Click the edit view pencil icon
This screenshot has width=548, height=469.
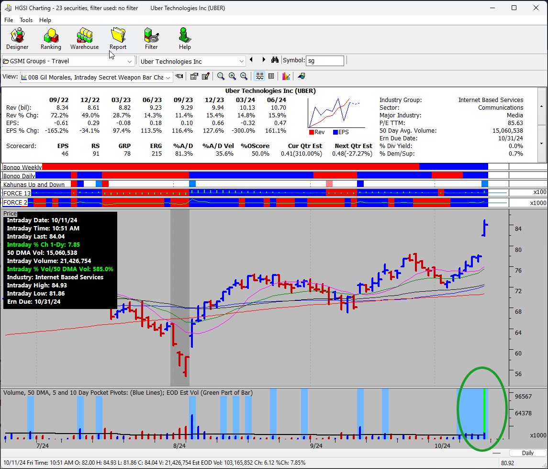pyautogui.click(x=205, y=76)
